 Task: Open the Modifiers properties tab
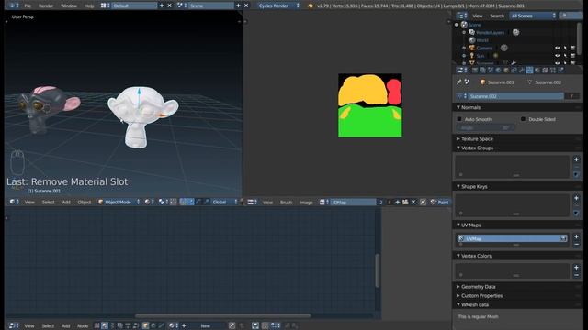522,70
